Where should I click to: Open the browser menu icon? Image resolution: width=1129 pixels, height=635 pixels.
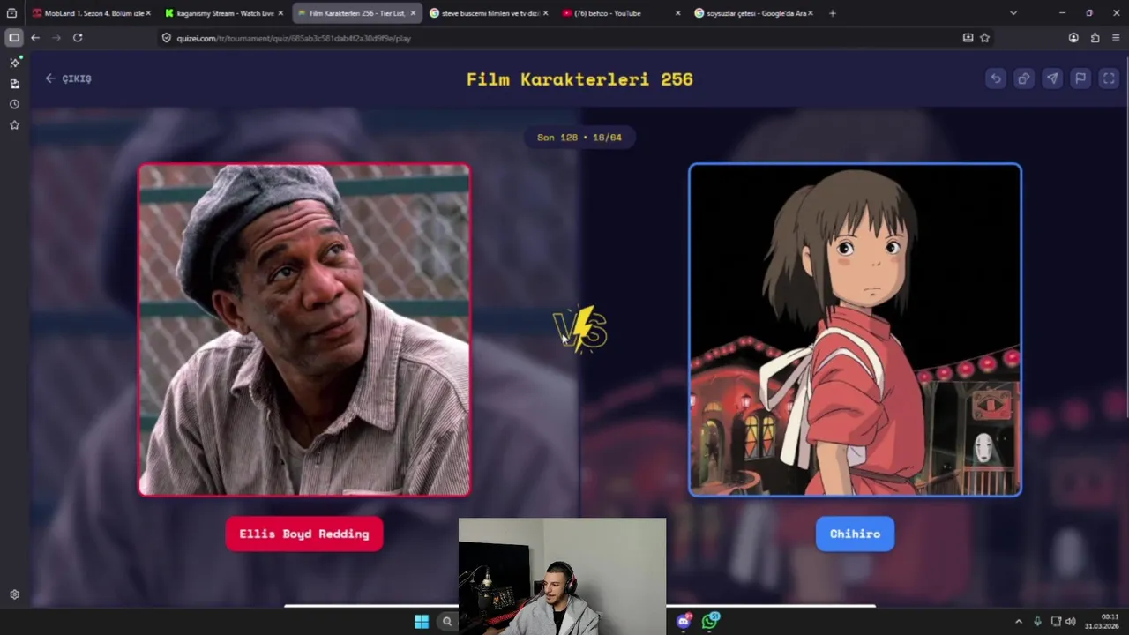pyautogui.click(x=1116, y=38)
